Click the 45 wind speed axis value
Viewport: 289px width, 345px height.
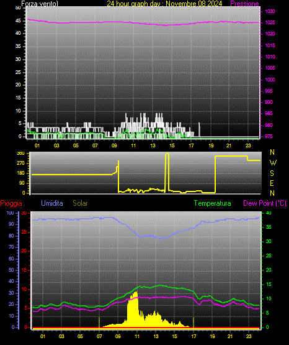click(18, 21)
